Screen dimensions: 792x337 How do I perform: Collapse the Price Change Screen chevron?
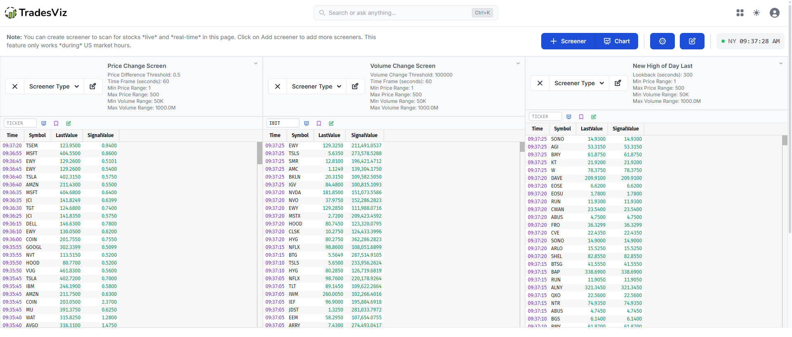pos(256,63)
